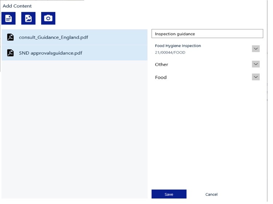Select the consult_Guidance_England.pdf row
This screenshot has width=273, height=204.
point(75,37)
